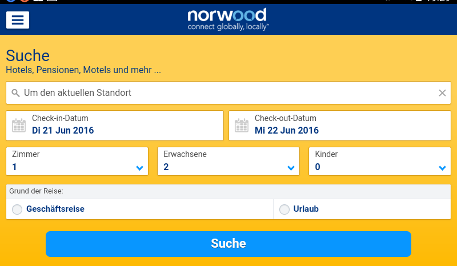Screen dimensions: 457x266
Task: Click the Grund der Reise header
Action: (x=36, y=191)
